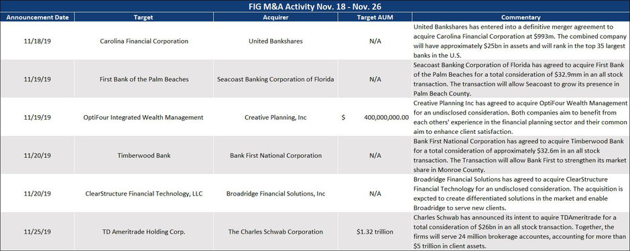Click Broadridge Financial Solutions, Inc cell
The image size is (630, 251).
(275, 193)
